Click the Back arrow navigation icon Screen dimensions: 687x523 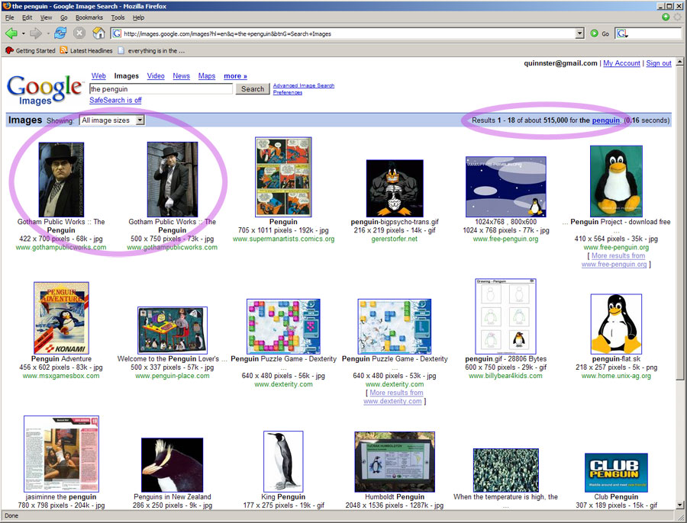click(11, 34)
